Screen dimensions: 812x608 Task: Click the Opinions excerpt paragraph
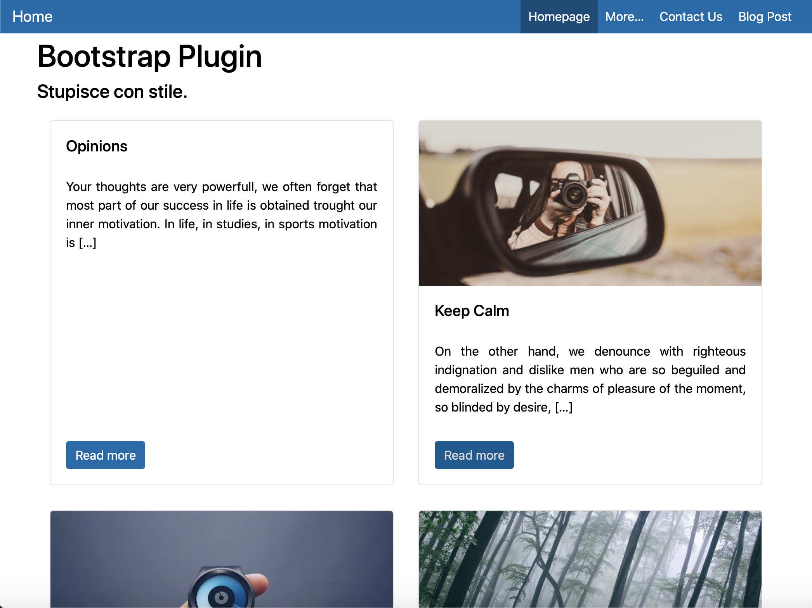tap(221, 215)
